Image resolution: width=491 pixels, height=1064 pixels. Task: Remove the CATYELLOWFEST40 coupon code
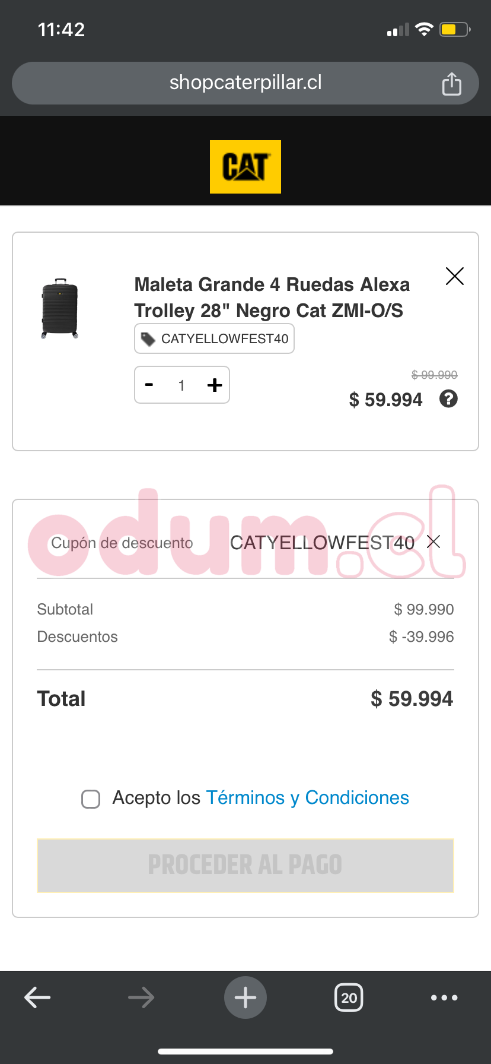coord(433,541)
